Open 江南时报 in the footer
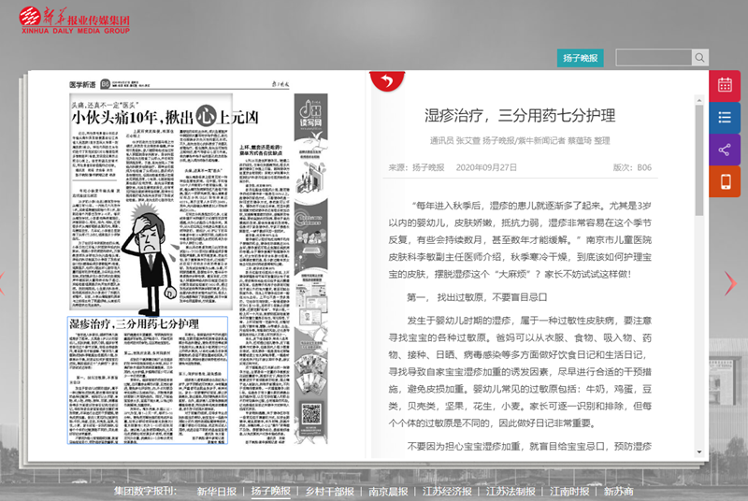 (x=569, y=492)
